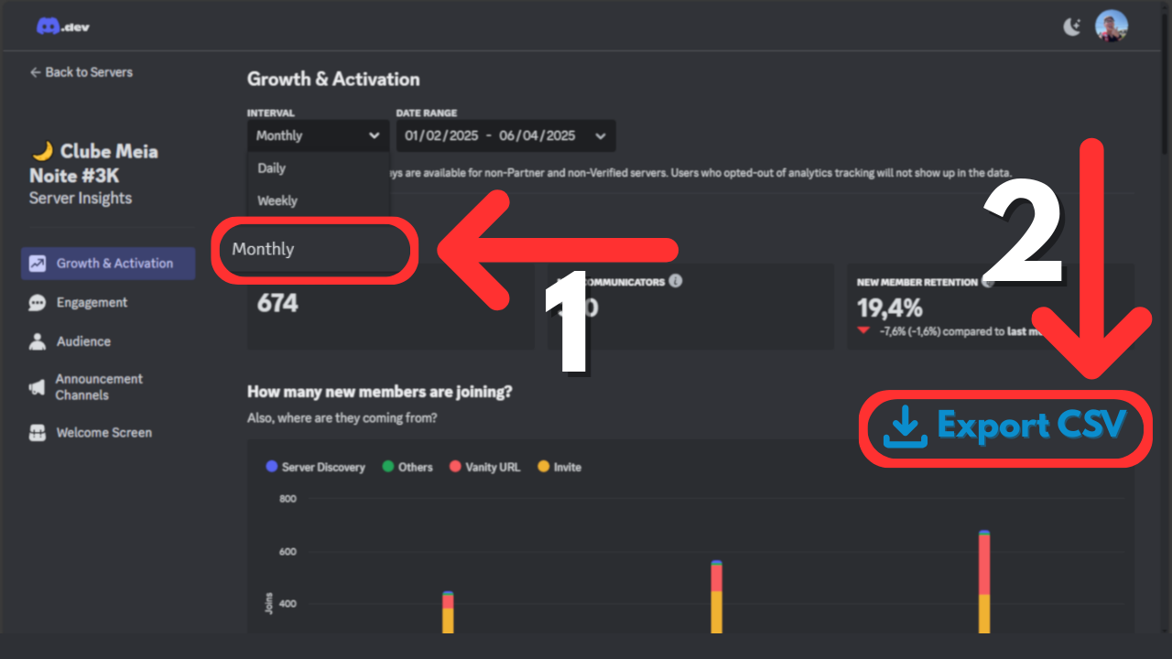The image size is (1172, 659).
Task: Select the Weekly interval option
Action: 277,201
